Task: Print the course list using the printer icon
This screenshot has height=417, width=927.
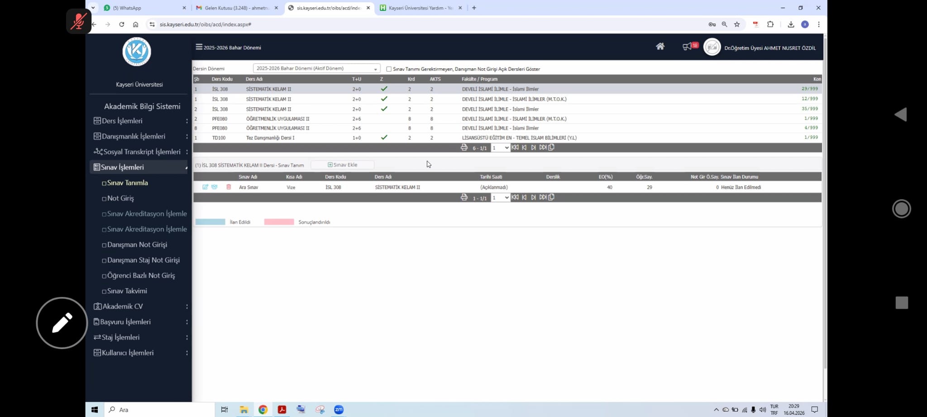Action: pyautogui.click(x=464, y=148)
